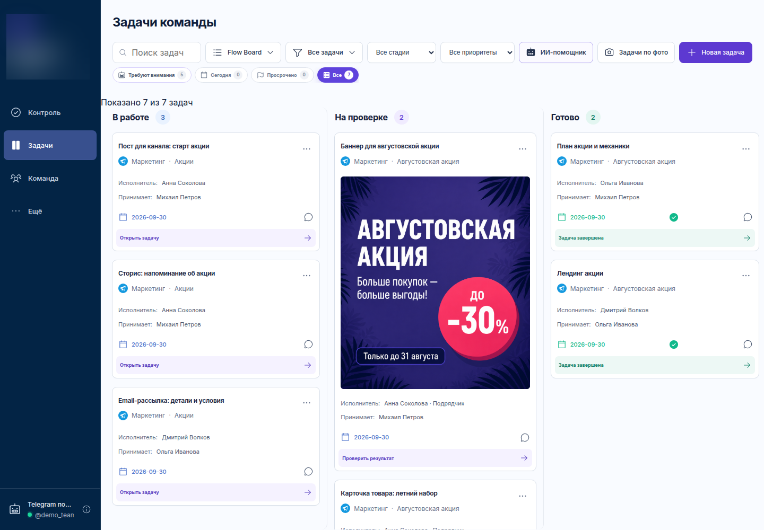Open more menu for 'Карточка товара: летний набор'

coord(523,496)
